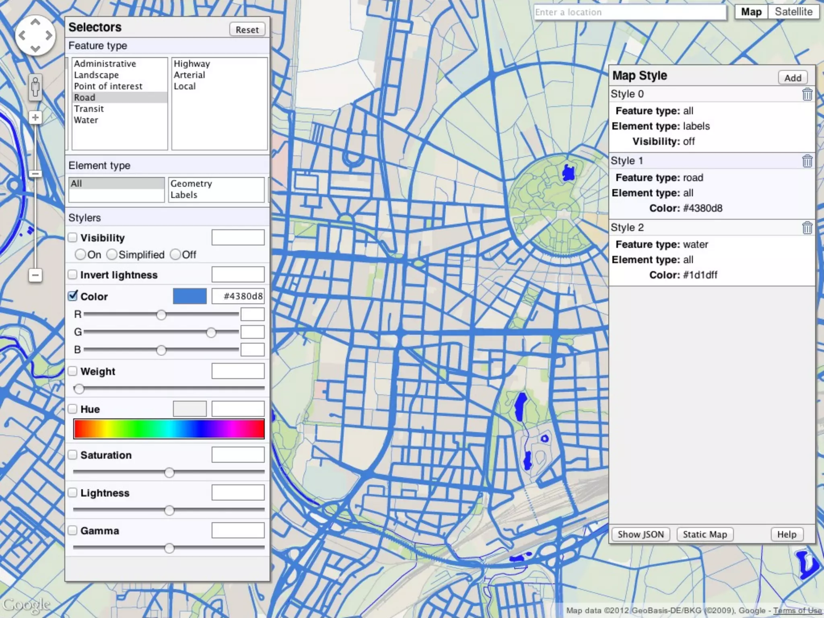Screen dimensions: 824x618
Task: Click the Street View pegman icon
Action: click(x=35, y=87)
